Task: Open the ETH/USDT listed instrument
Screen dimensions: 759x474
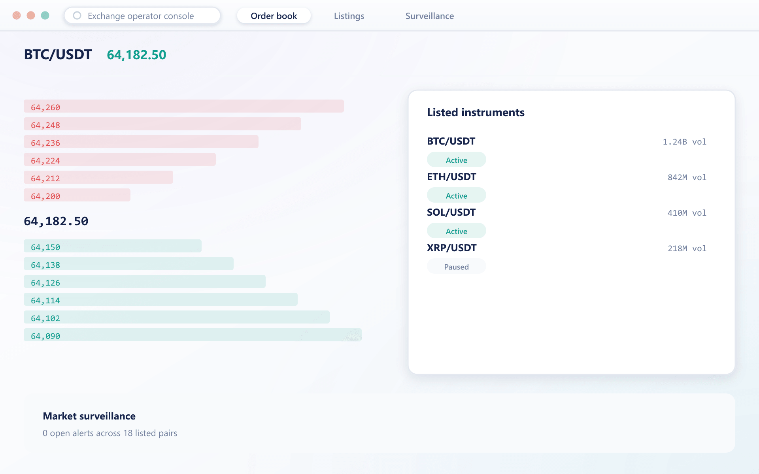Action: [x=451, y=177]
